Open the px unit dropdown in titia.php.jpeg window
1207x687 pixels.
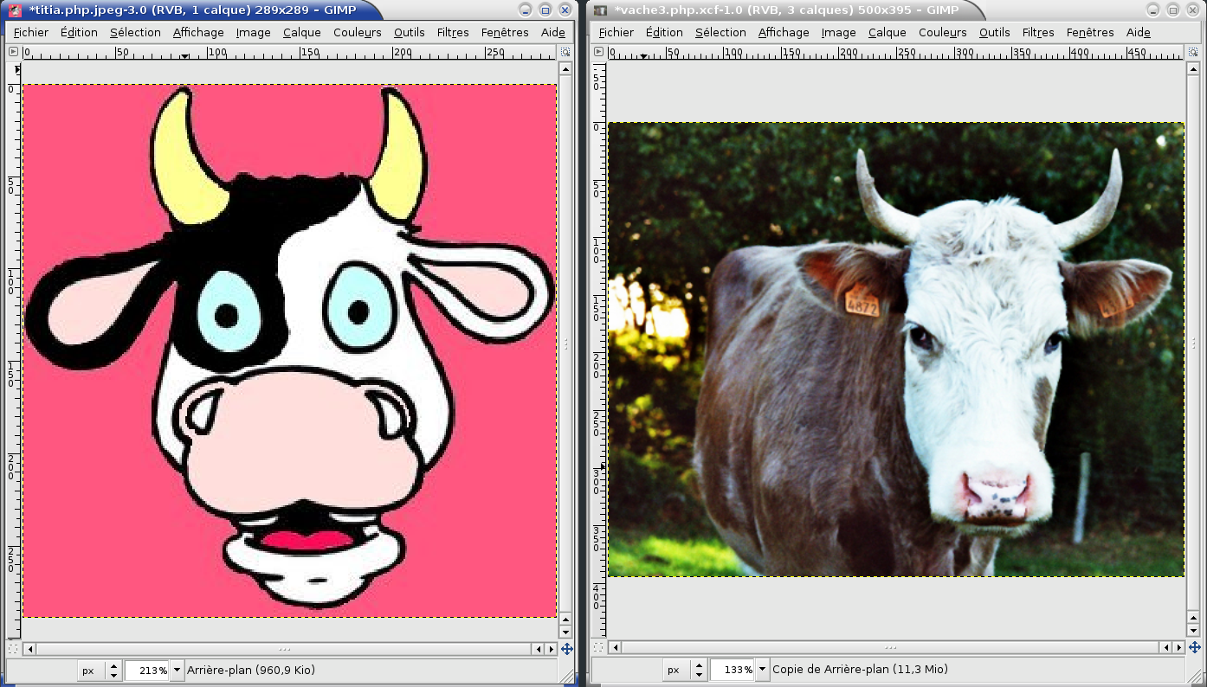coord(100,670)
